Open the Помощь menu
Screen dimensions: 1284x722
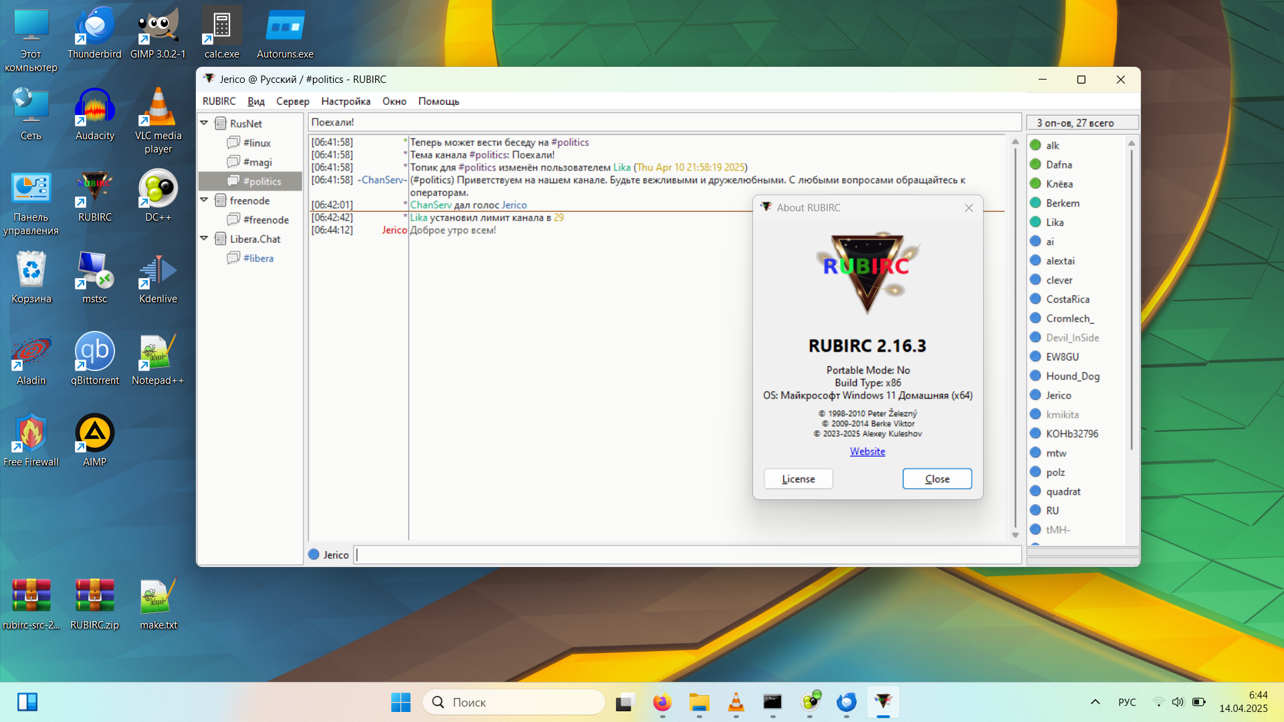tap(438, 101)
